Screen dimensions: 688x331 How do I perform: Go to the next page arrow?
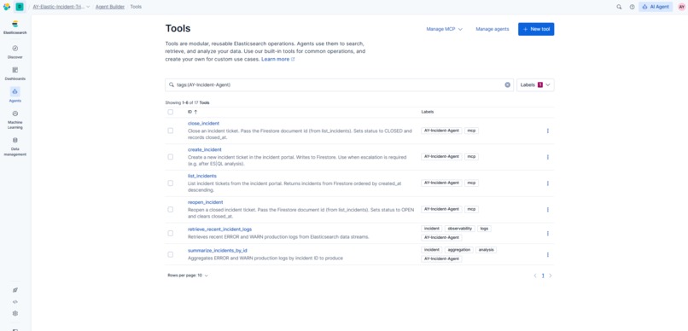[551, 276]
